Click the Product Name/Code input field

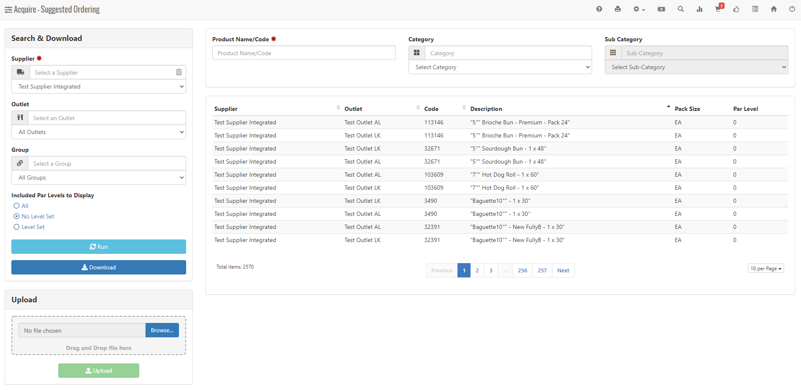pyautogui.click(x=304, y=53)
